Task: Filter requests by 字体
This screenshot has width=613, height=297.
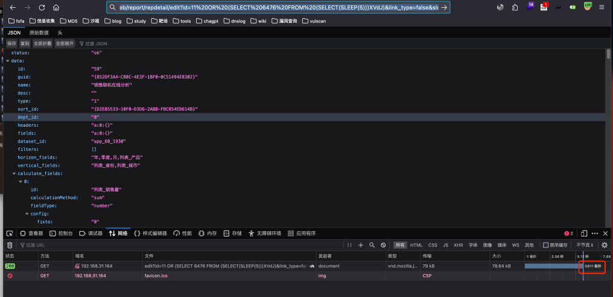Action: click(473, 245)
